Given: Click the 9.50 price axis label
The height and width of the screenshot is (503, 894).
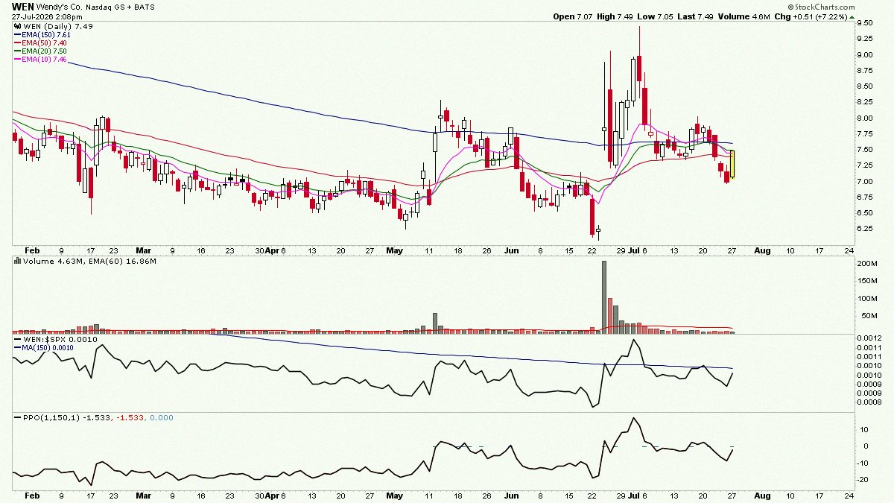Looking at the screenshot, I should pos(865,23).
